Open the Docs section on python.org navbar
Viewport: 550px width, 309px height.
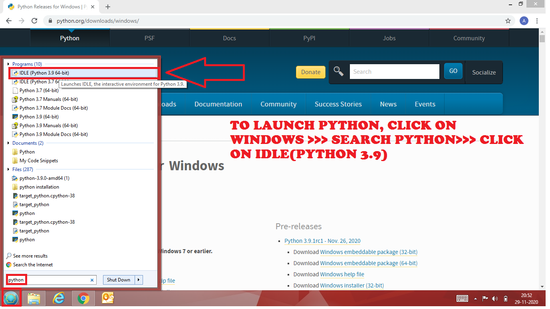point(229,38)
